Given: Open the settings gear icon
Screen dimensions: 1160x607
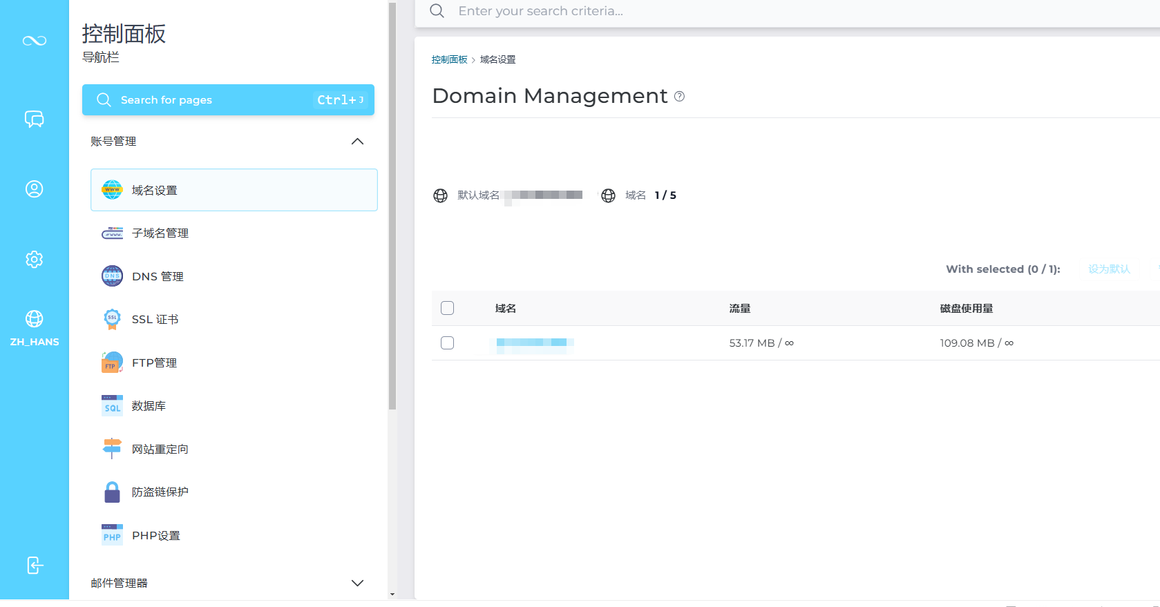Looking at the screenshot, I should tap(34, 260).
